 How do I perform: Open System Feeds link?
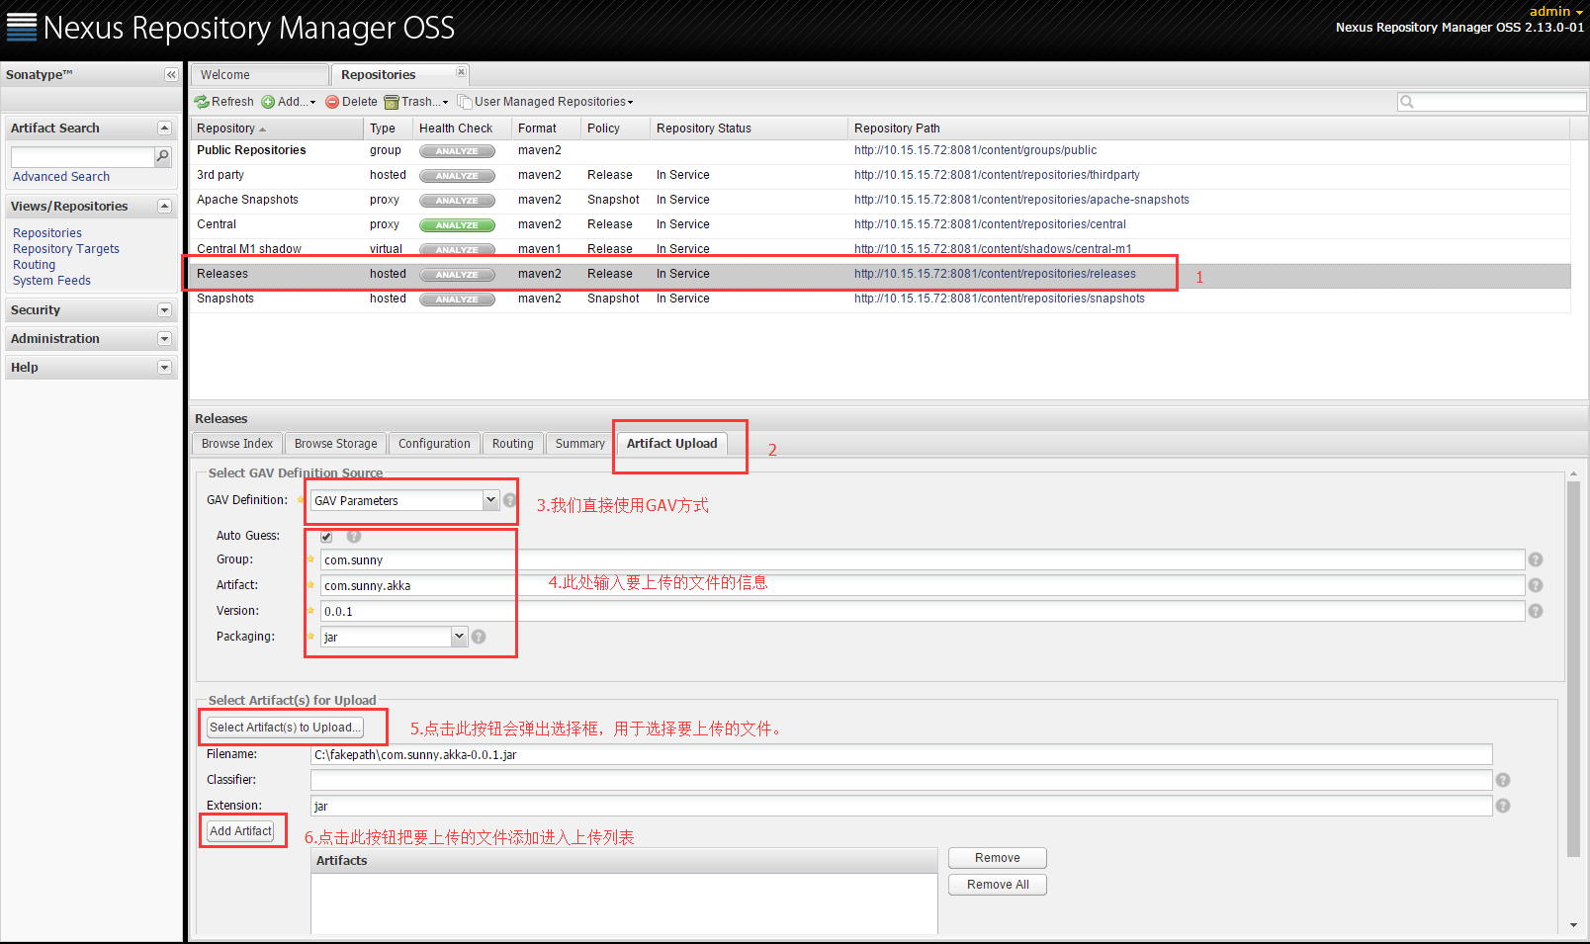51,281
